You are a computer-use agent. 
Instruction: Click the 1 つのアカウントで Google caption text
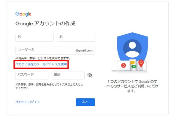tap(132, 86)
